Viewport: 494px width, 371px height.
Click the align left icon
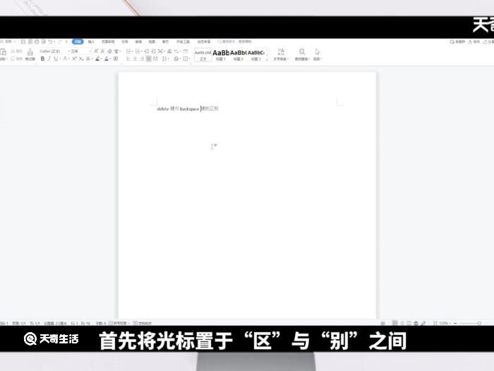click(x=128, y=59)
